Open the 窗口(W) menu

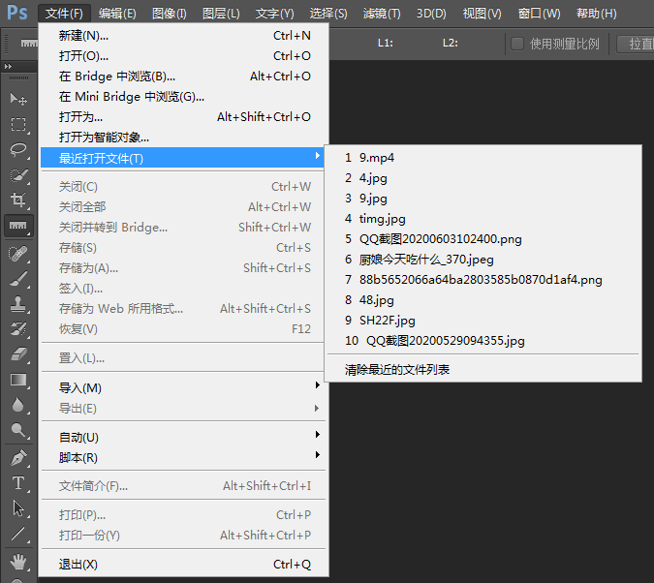539,14
